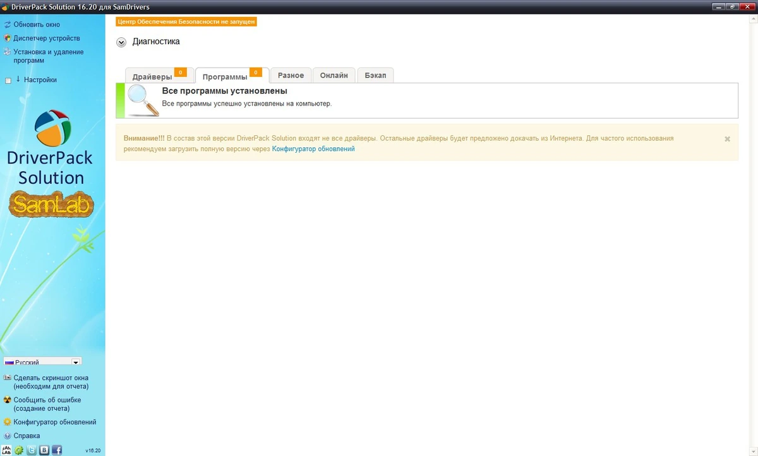Click the orange counter badge on Программы tab
Image resolution: width=758 pixels, height=456 pixels.
point(256,72)
